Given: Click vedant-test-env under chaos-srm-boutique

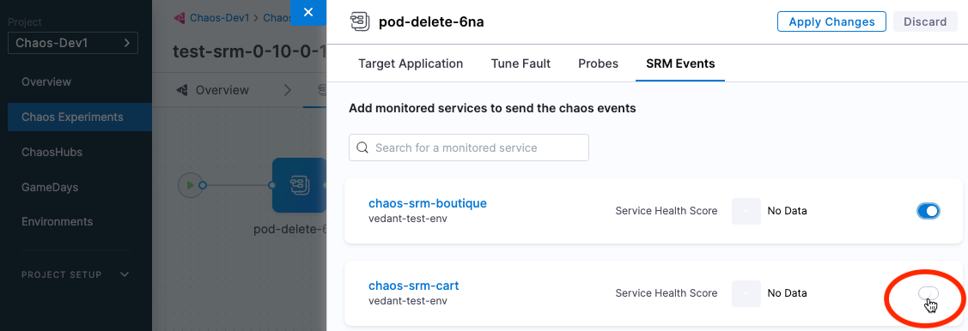Looking at the screenshot, I should tap(407, 219).
